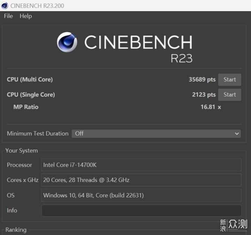The width and height of the screenshot is (251, 235).
Task: Click the Processor field showing Intel Core i7-14700K
Action: click(x=141, y=165)
